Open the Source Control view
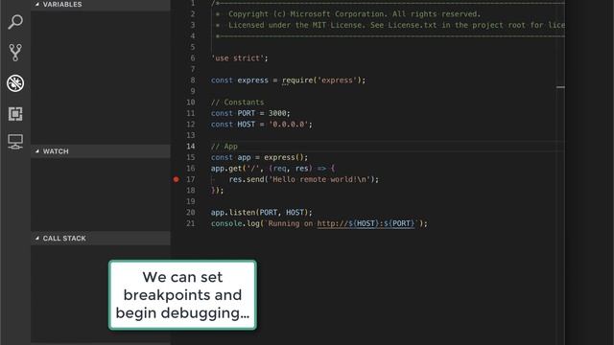 (15, 53)
